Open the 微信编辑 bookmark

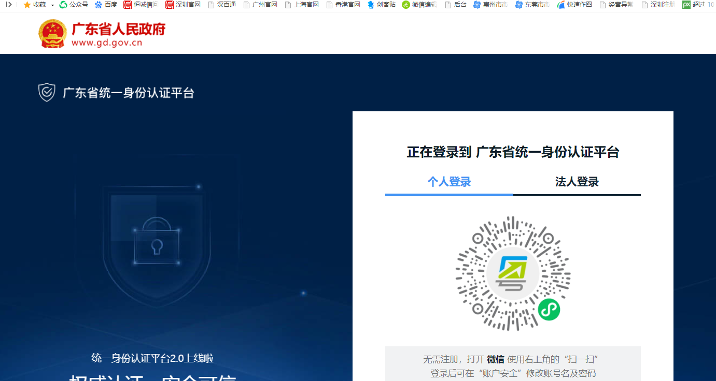tap(419, 5)
